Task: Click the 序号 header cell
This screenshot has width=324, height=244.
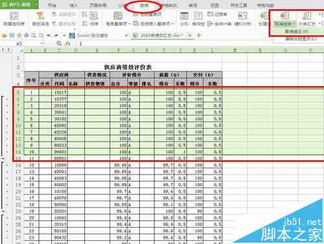Action: (31, 80)
